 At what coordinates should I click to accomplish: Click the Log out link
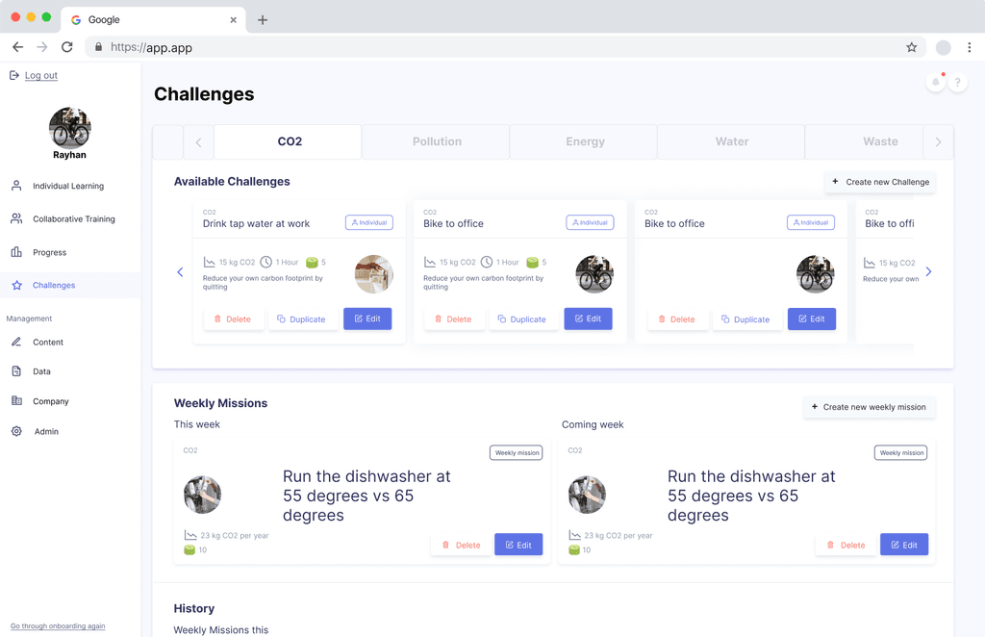40,75
